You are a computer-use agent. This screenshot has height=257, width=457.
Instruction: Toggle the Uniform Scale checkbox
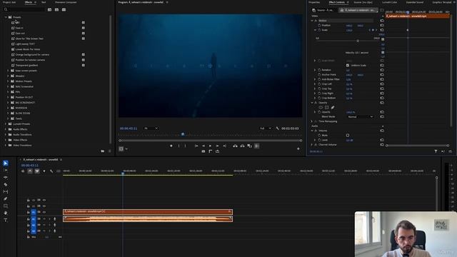348,65
